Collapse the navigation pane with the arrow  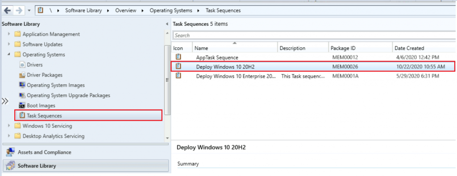tap(167, 24)
